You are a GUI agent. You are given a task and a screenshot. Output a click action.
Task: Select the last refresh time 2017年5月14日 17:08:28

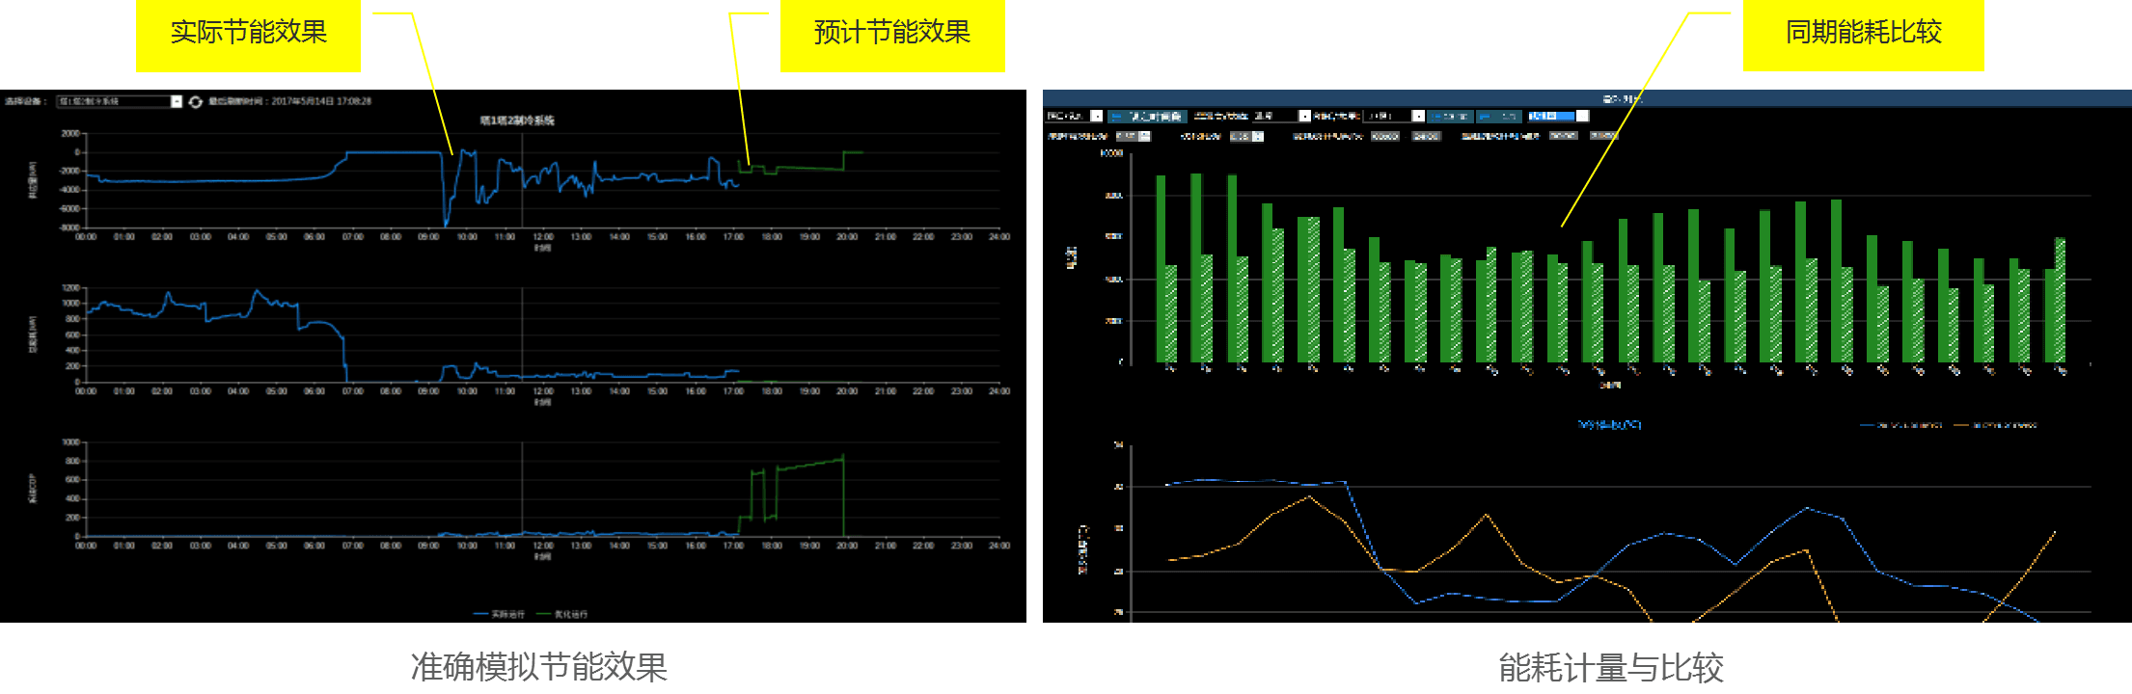click(x=289, y=101)
